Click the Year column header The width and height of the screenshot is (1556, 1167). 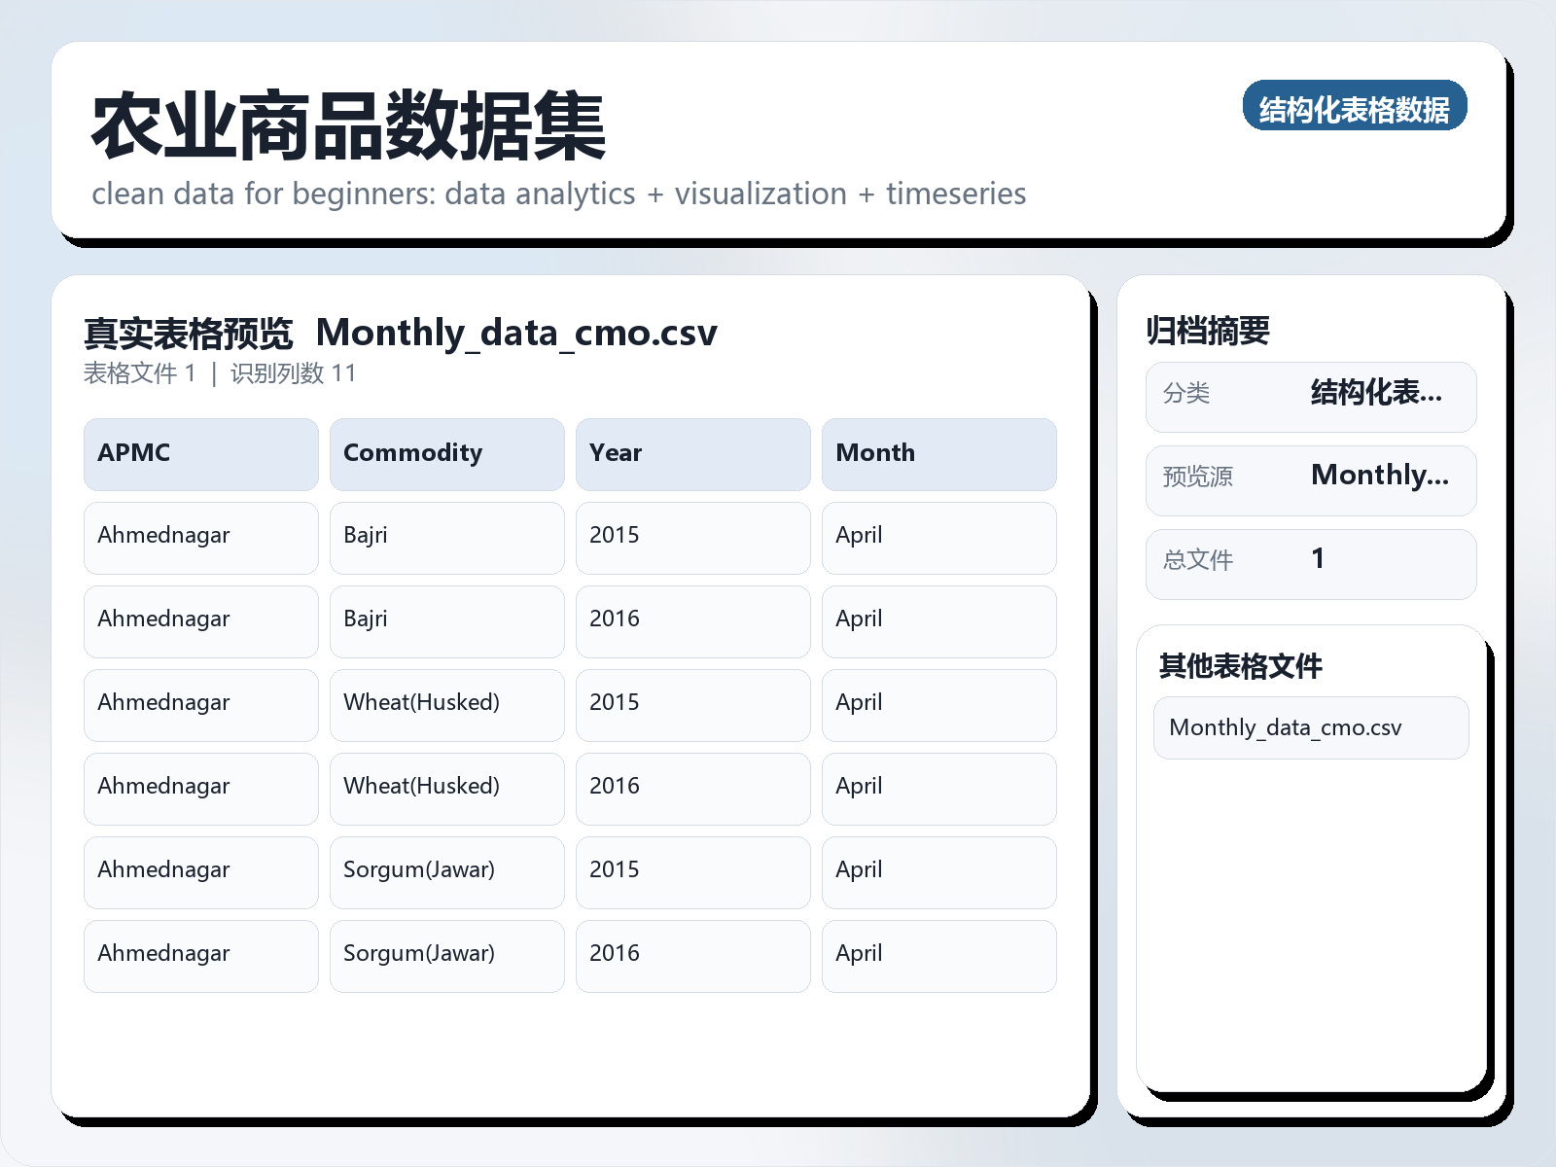tap(692, 454)
